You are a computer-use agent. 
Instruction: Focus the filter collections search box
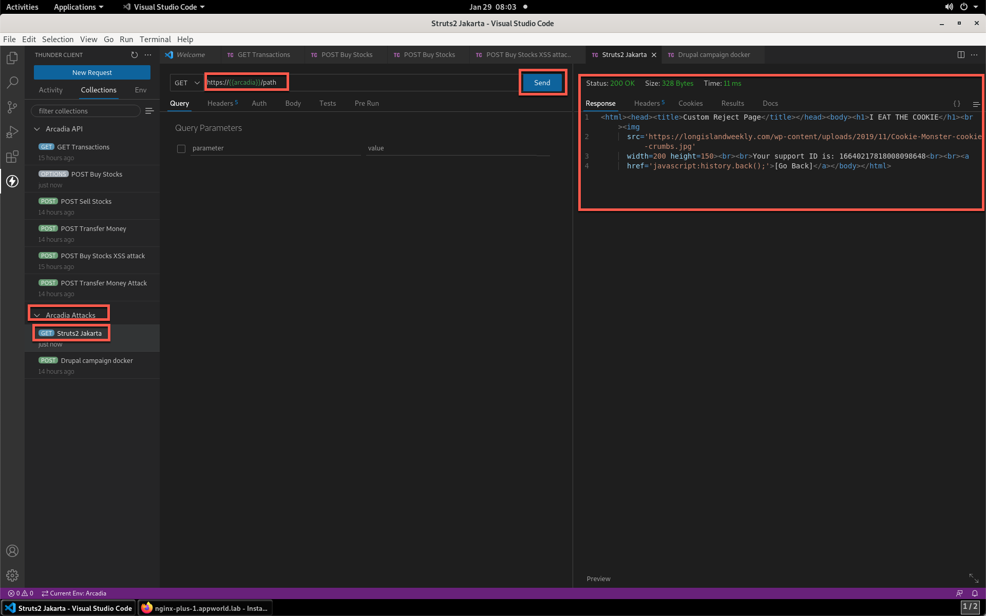86,111
